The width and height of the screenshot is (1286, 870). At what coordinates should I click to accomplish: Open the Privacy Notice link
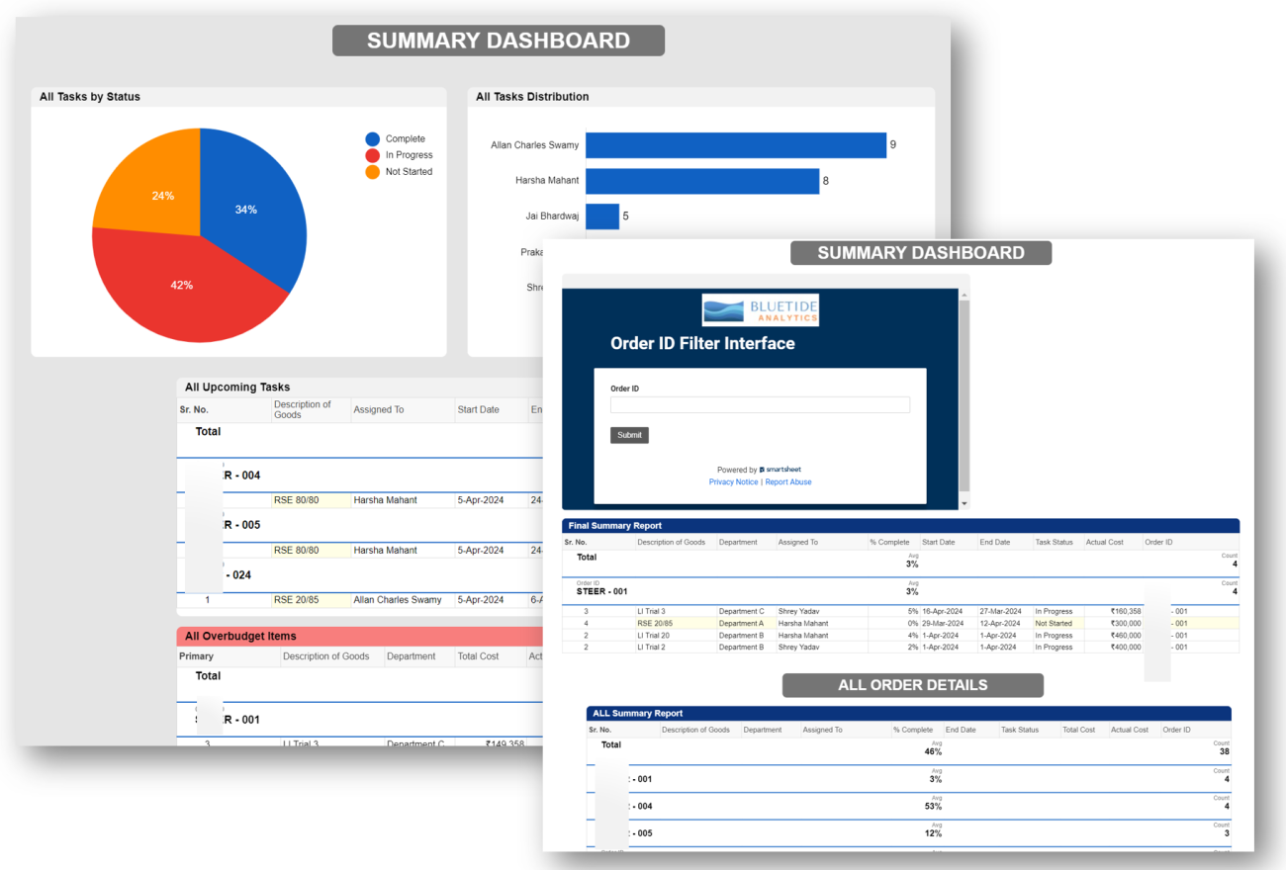733,481
